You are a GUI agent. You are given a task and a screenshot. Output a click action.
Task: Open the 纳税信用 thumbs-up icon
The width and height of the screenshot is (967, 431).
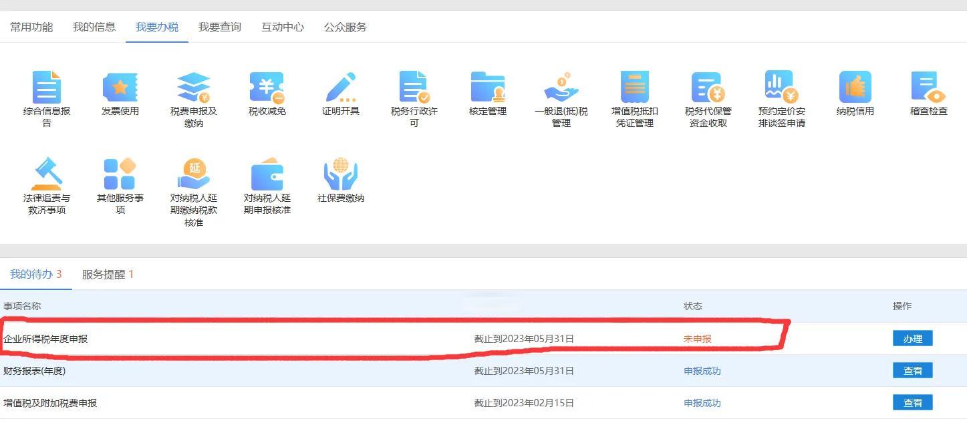point(855,88)
